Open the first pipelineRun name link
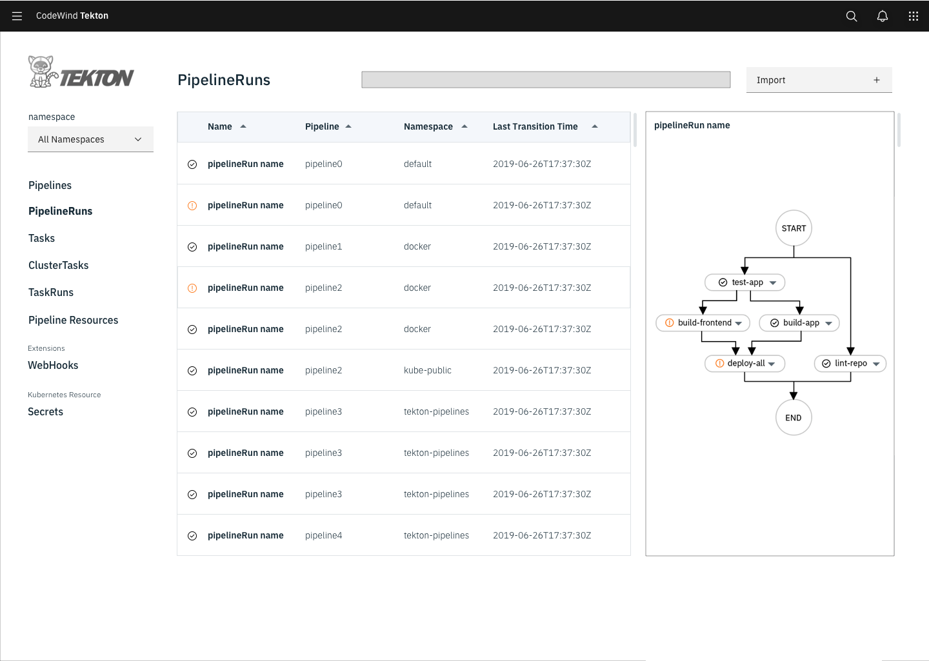 245,164
